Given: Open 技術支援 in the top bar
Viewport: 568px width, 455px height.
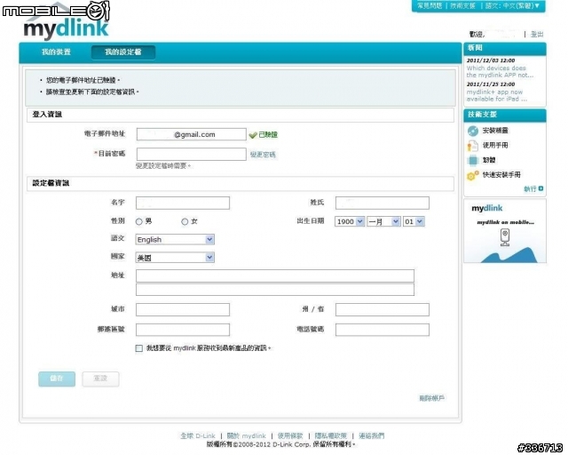Looking at the screenshot, I should (462, 6).
